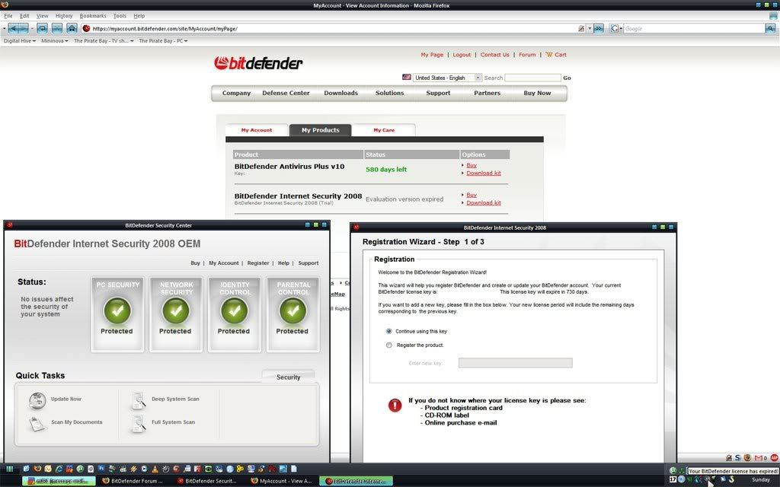
Task: Expand the Digital Hive bookmark folder
Action: pyautogui.click(x=19, y=41)
